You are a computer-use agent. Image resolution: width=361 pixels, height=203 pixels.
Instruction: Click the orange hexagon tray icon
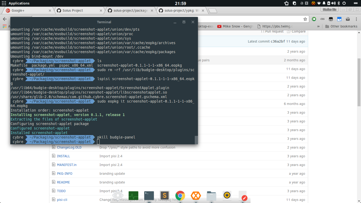click(313, 3)
